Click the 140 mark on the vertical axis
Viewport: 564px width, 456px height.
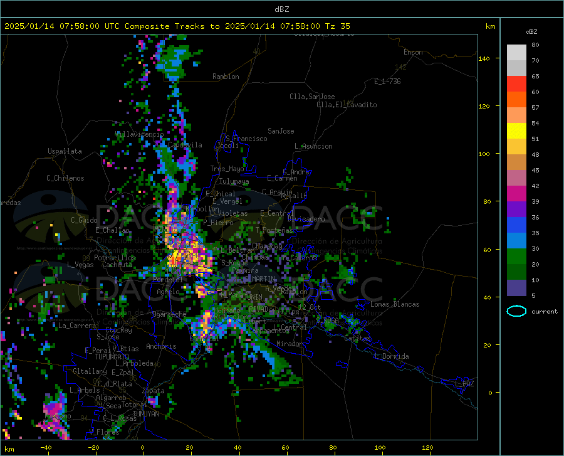pyautogui.click(x=484, y=58)
